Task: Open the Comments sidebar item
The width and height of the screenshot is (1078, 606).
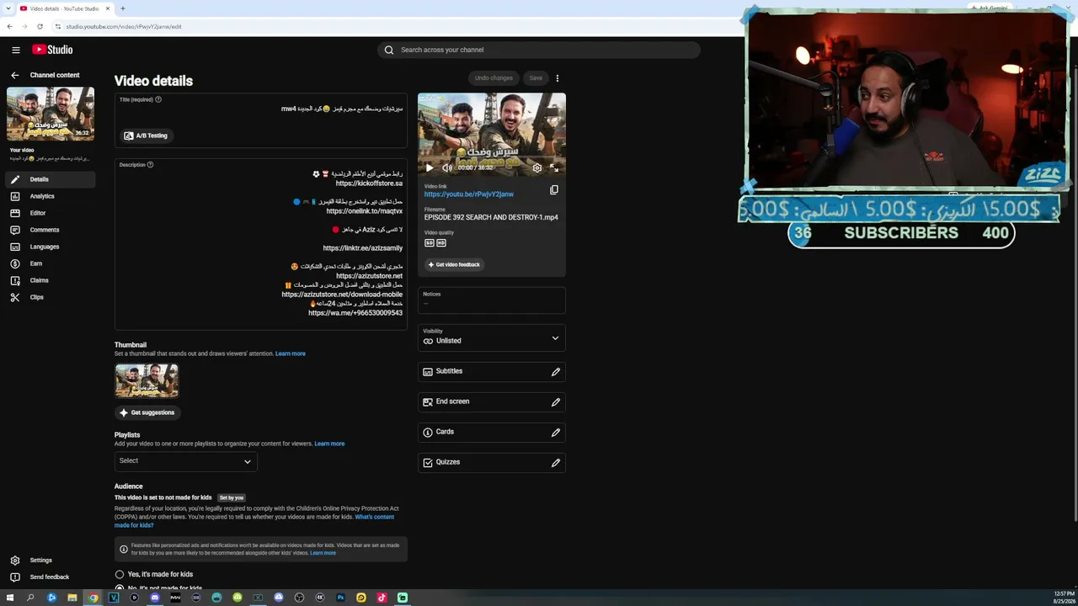Action: 51,230
